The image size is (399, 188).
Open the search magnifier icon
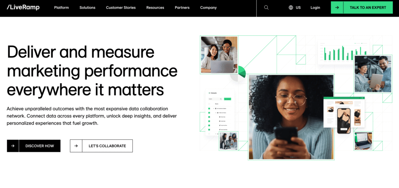[x=266, y=8]
